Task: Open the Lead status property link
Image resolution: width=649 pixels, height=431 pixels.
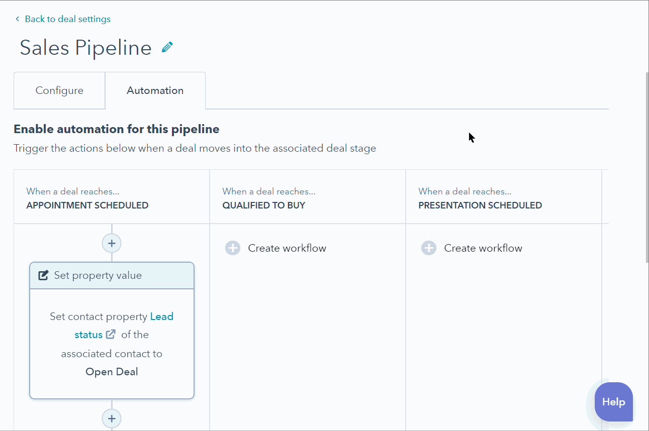Action: pyautogui.click(x=161, y=316)
